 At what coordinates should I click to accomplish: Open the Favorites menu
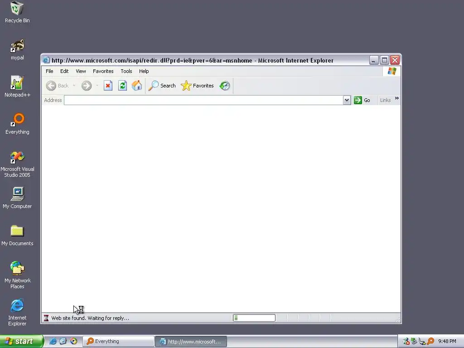click(x=103, y=71)
